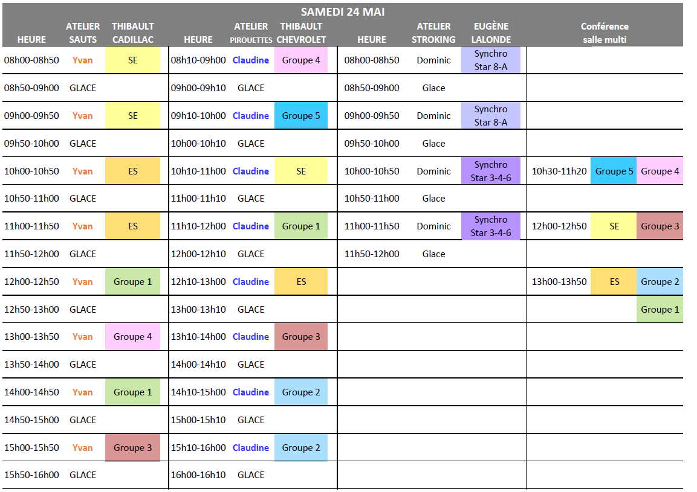Click pink Groupe 4 next to Yvan
Viewport: 697px width, 492px height.
(132, 337)
